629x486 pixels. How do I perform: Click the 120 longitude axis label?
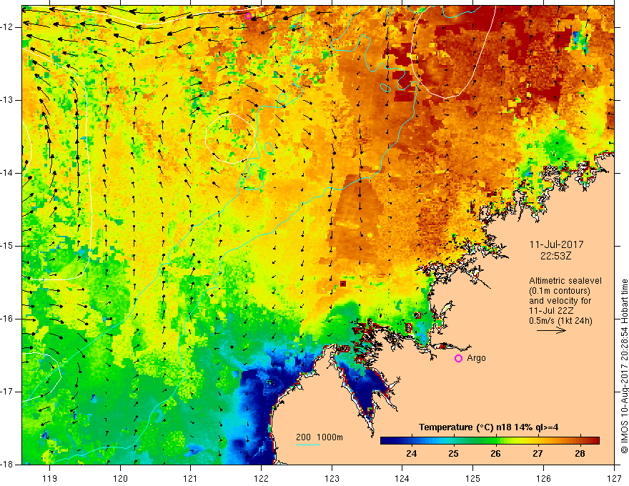click(x=120, y=478)
